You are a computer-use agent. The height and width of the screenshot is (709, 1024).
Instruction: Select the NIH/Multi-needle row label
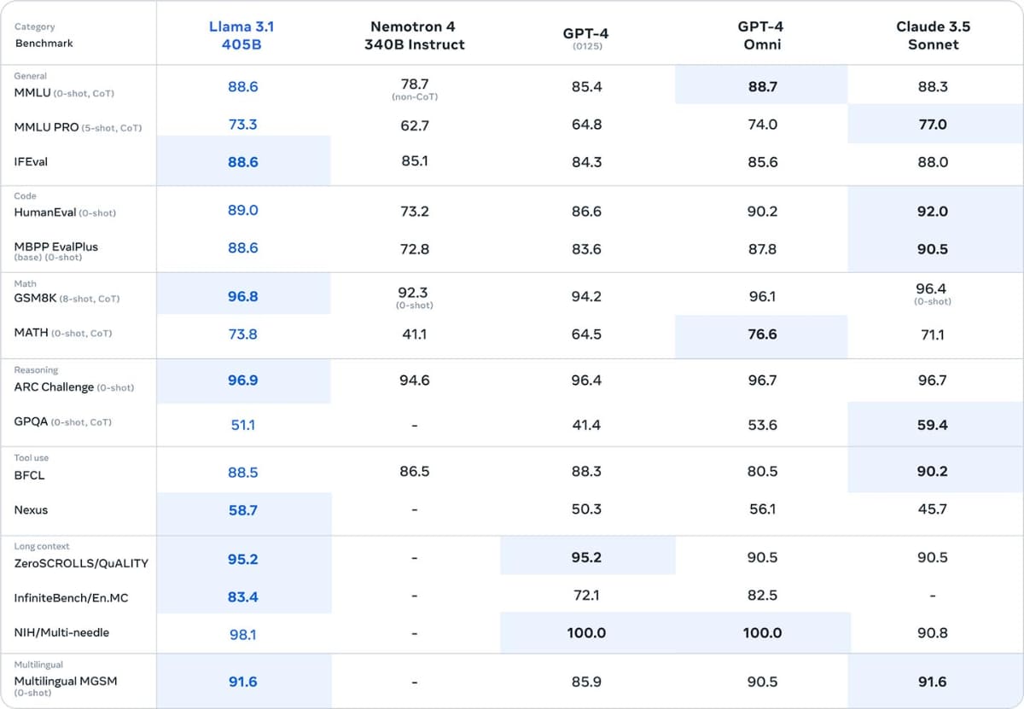61,632
